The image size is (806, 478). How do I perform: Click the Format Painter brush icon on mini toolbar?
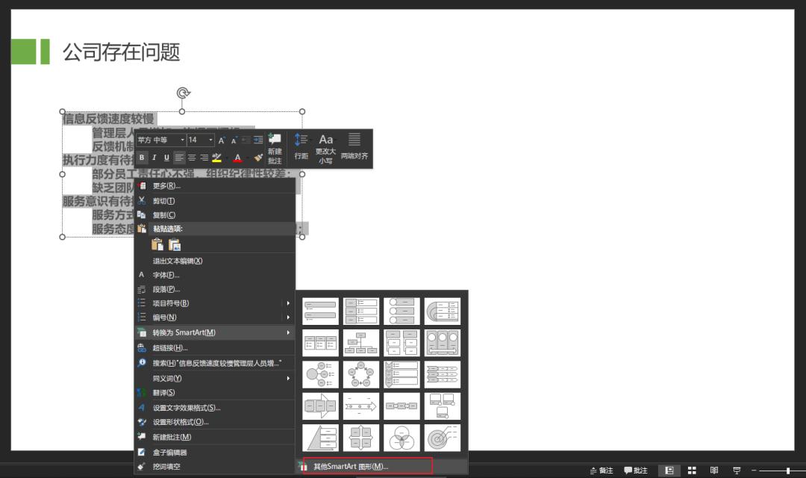pos(259,156)
